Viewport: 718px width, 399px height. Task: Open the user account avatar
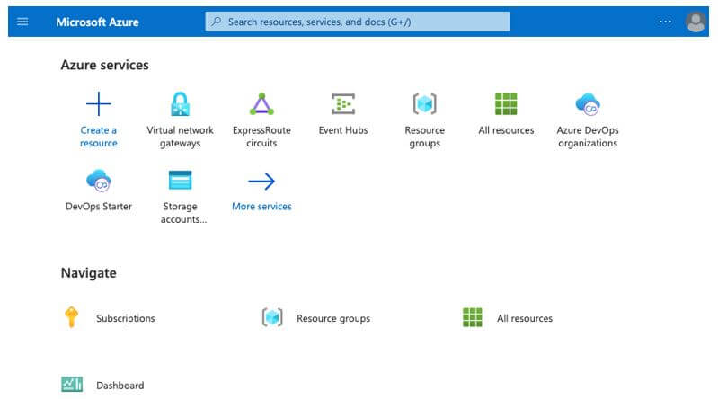pos(696,22)
